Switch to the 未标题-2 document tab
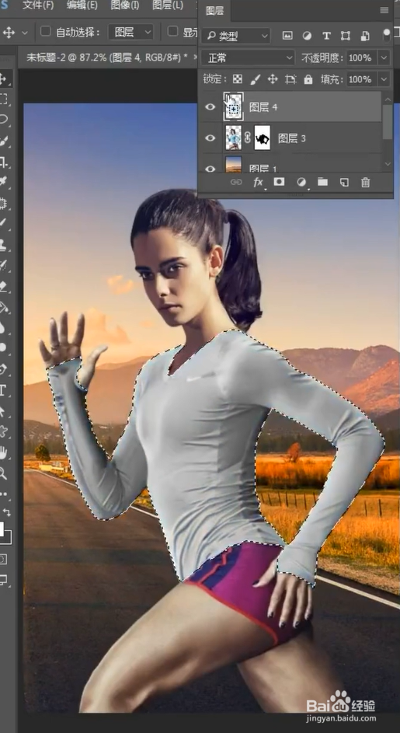This screenshot has height=733, width=400. pos(106,58)
